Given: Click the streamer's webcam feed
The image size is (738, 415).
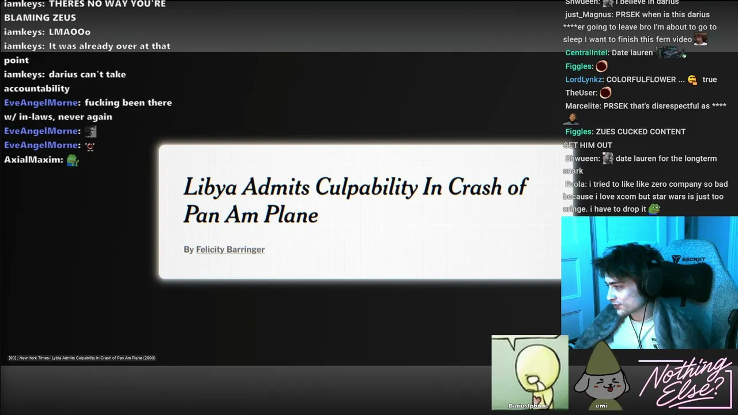Looking at the screenshot, I should coord(649,282).
